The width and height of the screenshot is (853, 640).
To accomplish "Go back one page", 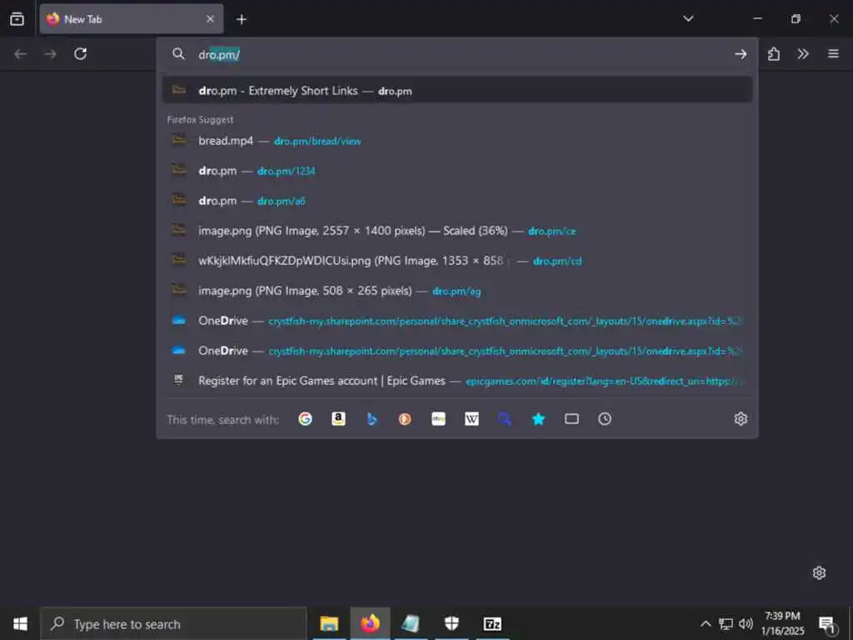I will click(x=20, y=54).
